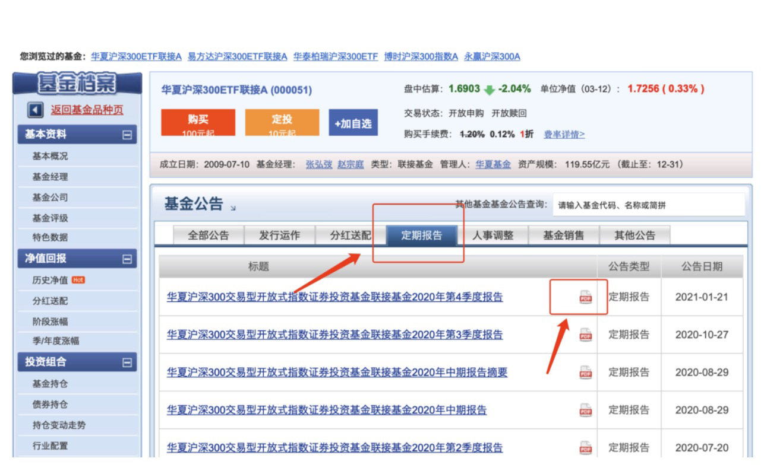764x471 pixels.
Task: Open 基金经理 in the sidebar
Action: [x=50, y=177]
